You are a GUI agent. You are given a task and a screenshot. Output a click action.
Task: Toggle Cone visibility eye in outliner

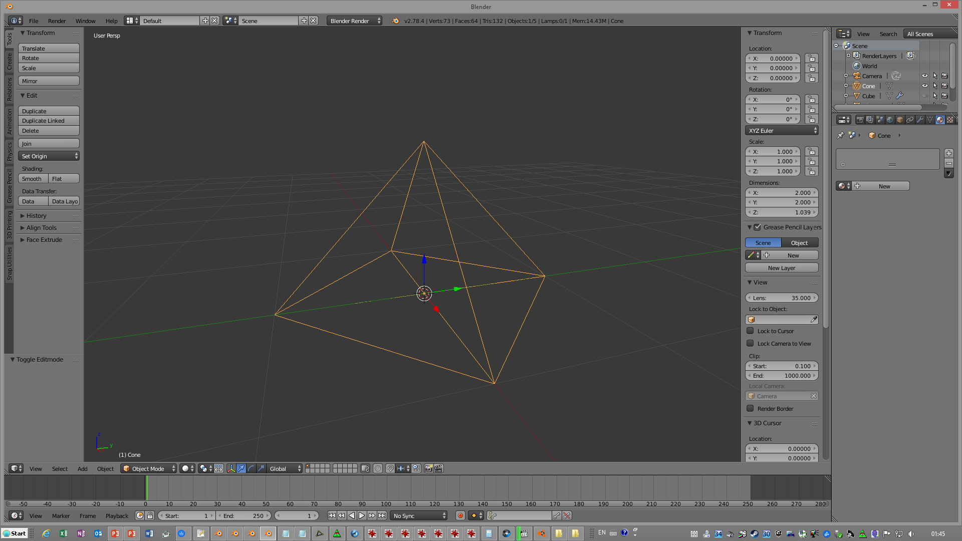(925, 86)
